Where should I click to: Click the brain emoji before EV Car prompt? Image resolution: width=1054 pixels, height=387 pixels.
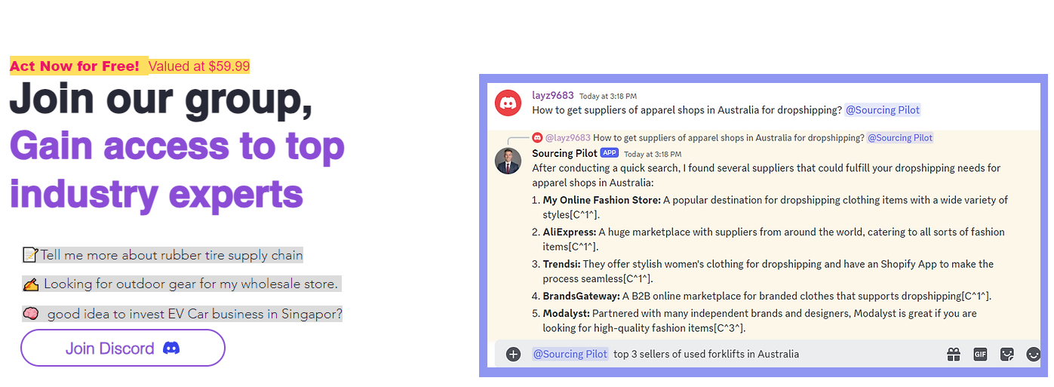pos(31,314)
